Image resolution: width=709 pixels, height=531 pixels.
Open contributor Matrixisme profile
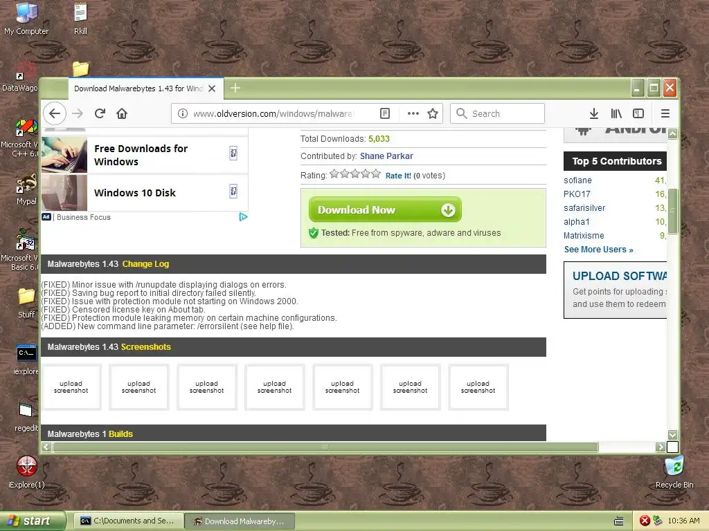pyautogui.click(x=584, y=236)
